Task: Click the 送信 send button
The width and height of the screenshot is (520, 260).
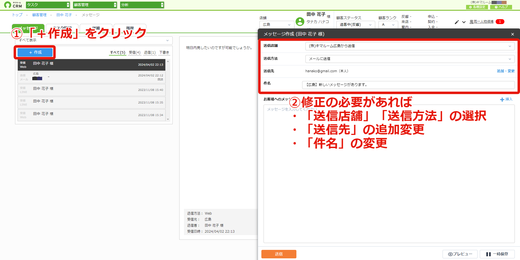Action: click(279, 254)
